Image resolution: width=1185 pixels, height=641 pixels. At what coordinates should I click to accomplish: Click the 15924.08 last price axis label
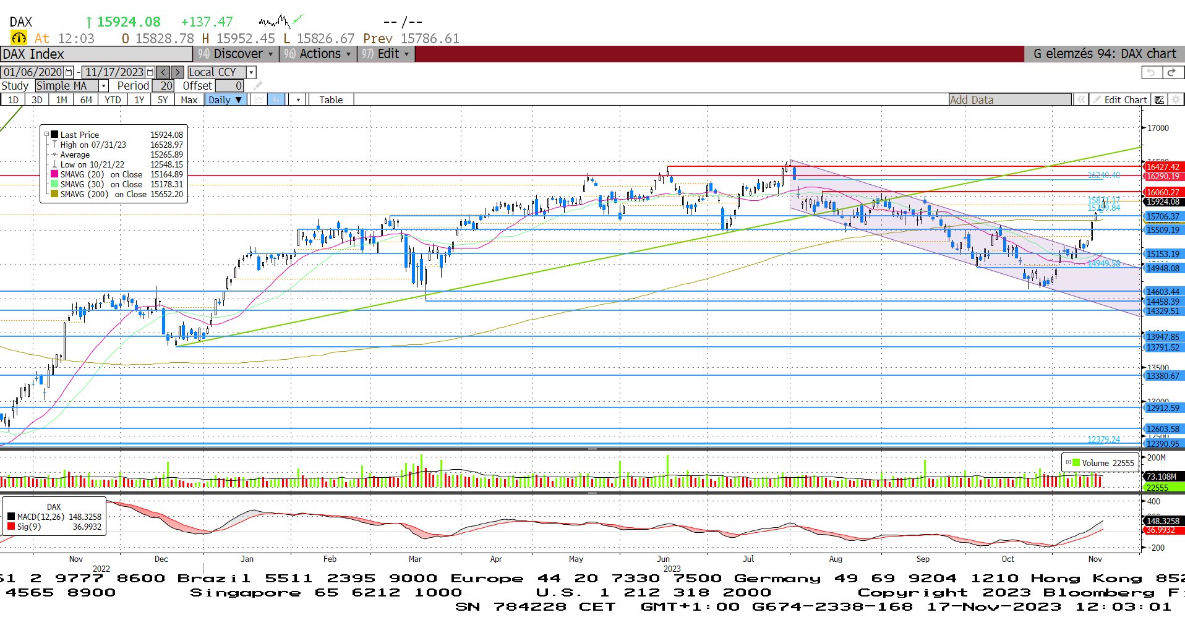(1163, 202)
